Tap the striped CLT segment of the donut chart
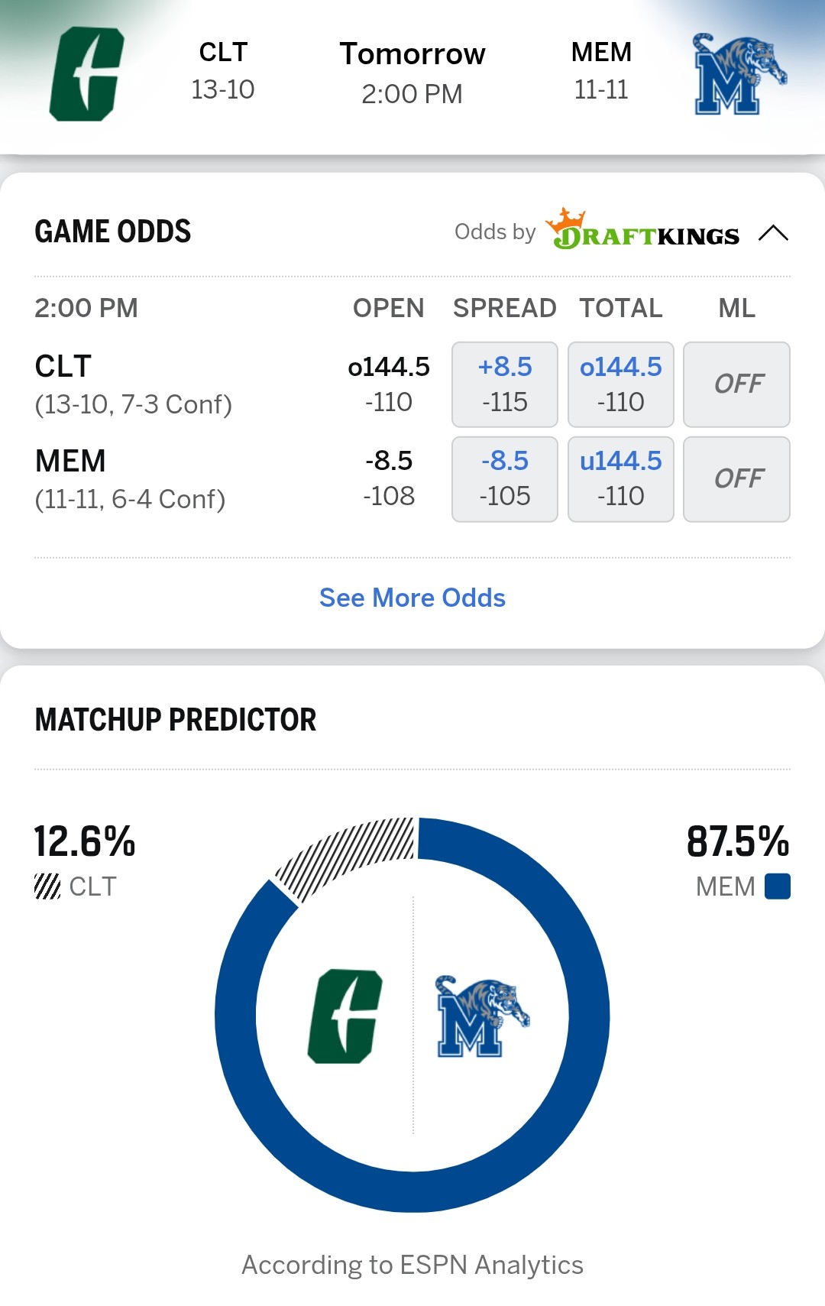The height and width of the screenshot is (1306, 825). pos(344,854)
